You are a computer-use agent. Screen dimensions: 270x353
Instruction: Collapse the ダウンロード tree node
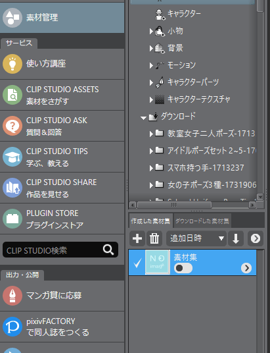[x=143, y=118]
